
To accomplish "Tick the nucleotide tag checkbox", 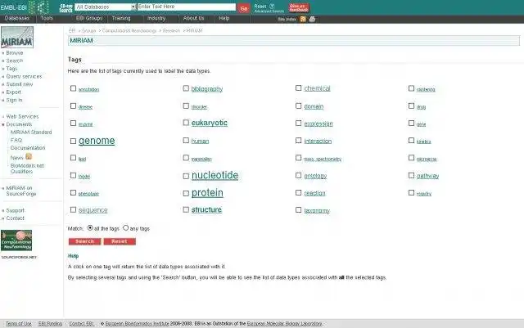I will click(x=186, y=176).
